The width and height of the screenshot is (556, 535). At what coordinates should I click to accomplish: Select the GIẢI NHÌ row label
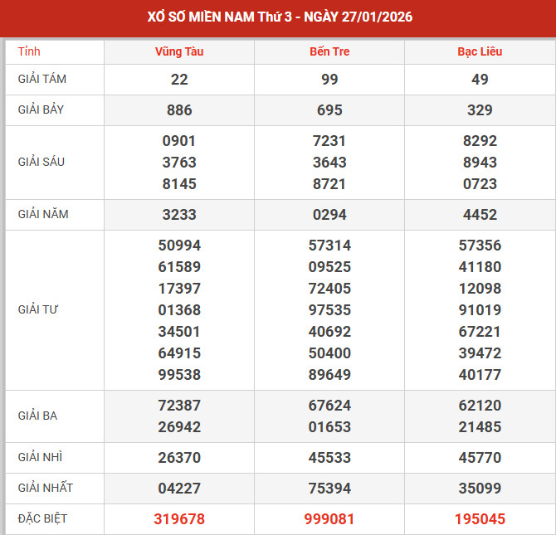[40, 457]
